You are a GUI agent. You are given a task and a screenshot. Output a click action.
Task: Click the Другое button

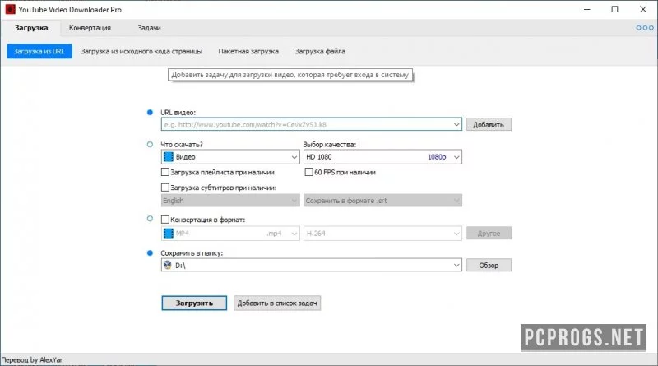coord(489,234)
